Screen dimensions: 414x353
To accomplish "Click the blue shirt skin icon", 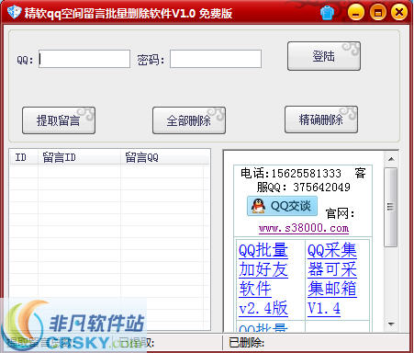I will click(x=327, y=13).
